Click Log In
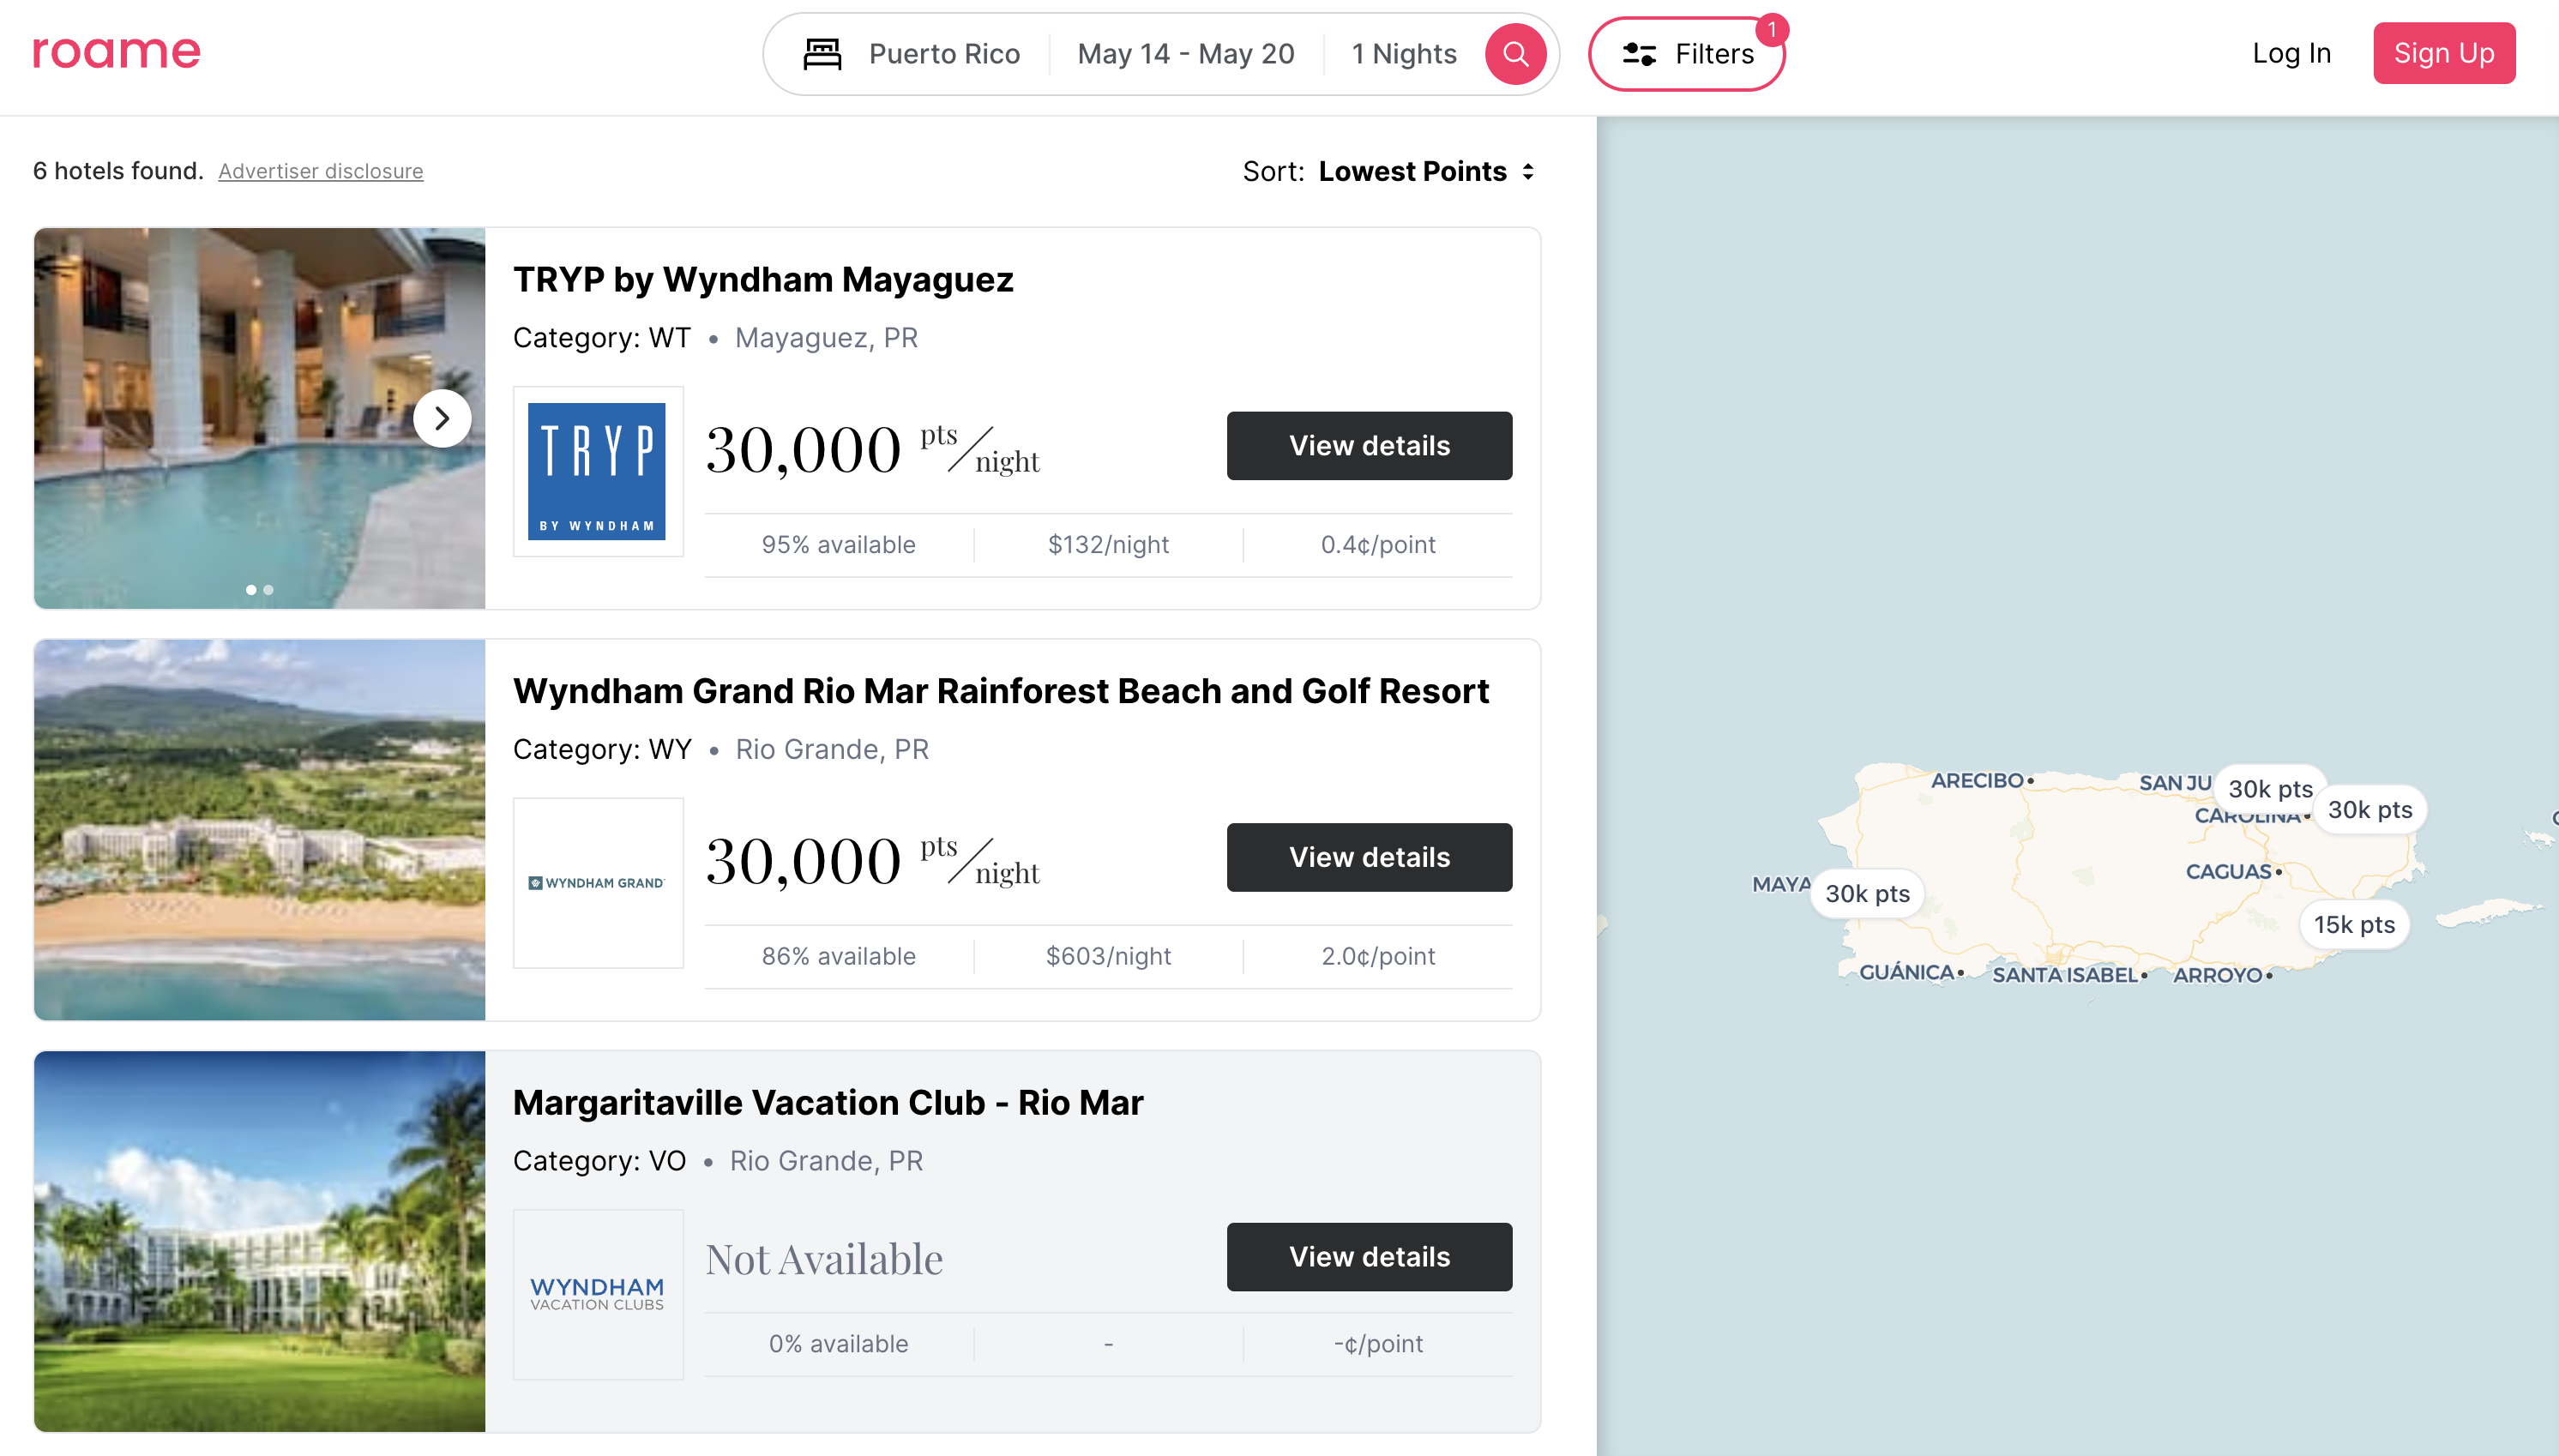Viewport: 2559px width, 1456px height. [2290, 53]
